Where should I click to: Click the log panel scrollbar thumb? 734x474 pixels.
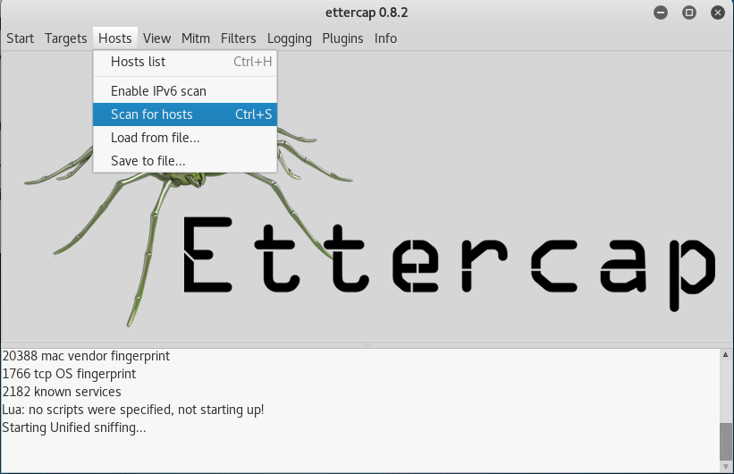pos(726,441)
